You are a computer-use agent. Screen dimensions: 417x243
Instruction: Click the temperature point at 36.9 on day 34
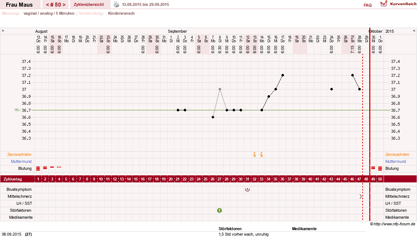click(269, 96)
